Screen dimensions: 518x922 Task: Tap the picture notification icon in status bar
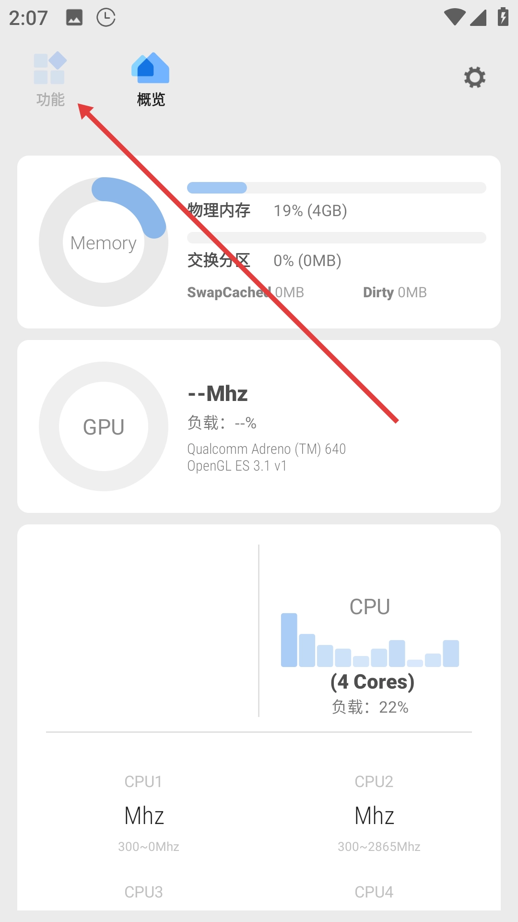(x=74, y=18)
